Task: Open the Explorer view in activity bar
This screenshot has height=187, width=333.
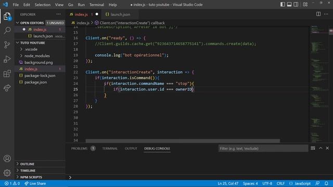Action: (7, 16)
